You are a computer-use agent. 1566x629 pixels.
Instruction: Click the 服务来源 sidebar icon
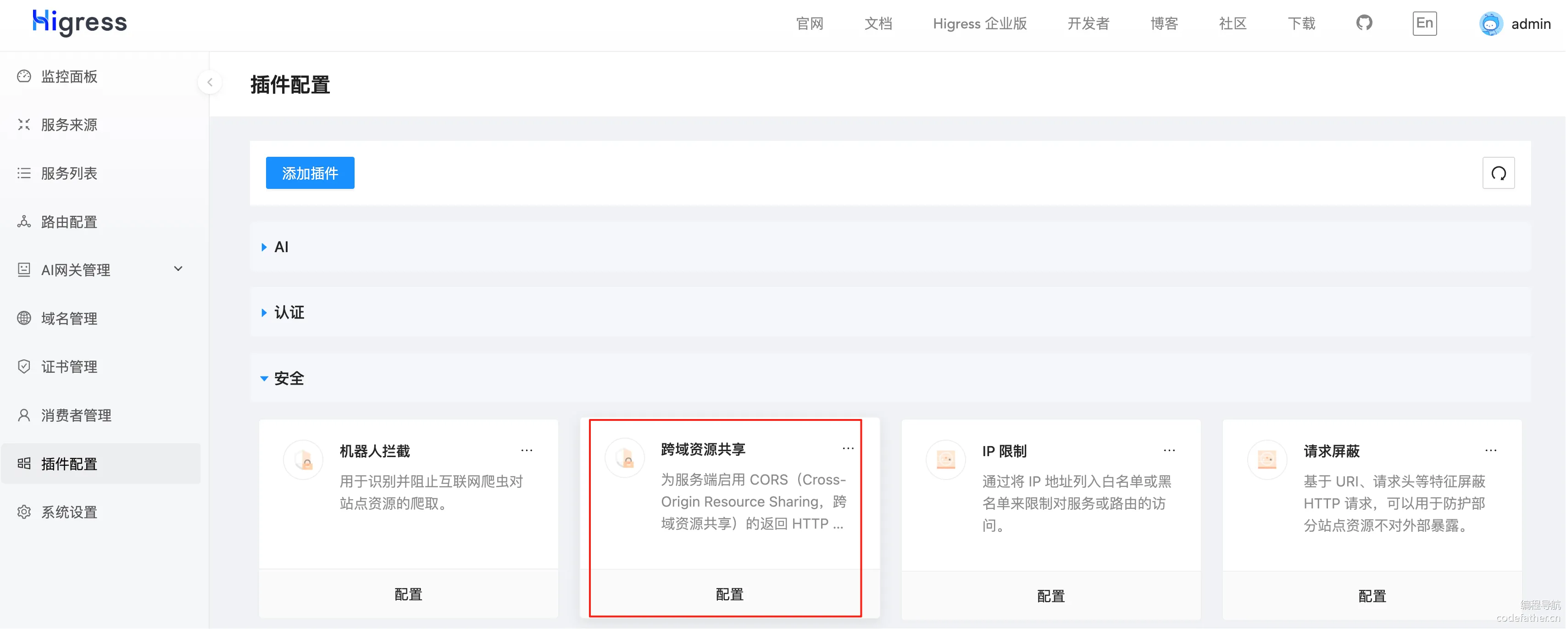click(24, 125)
